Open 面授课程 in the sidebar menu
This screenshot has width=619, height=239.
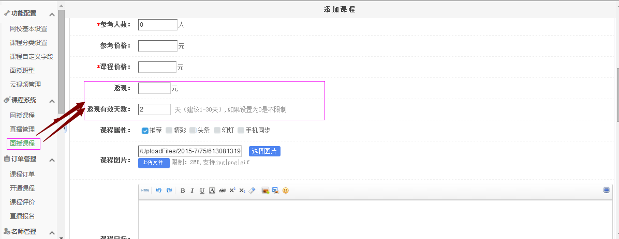point(22,143)
